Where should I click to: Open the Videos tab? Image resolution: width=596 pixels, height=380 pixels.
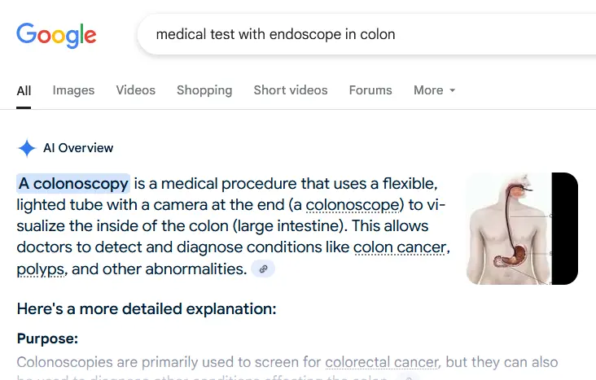point(135,90)
